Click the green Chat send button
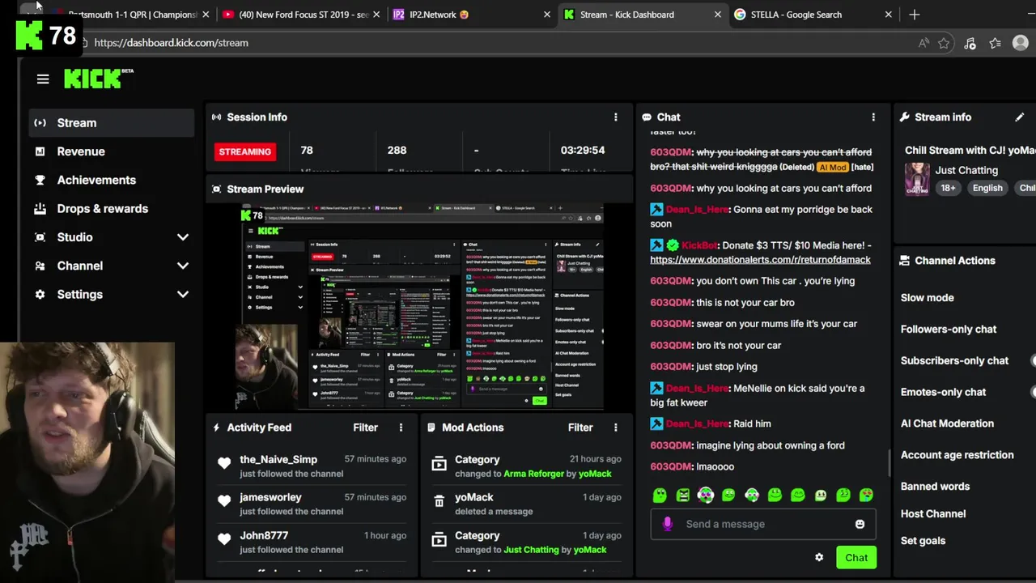 pos(856,557)
